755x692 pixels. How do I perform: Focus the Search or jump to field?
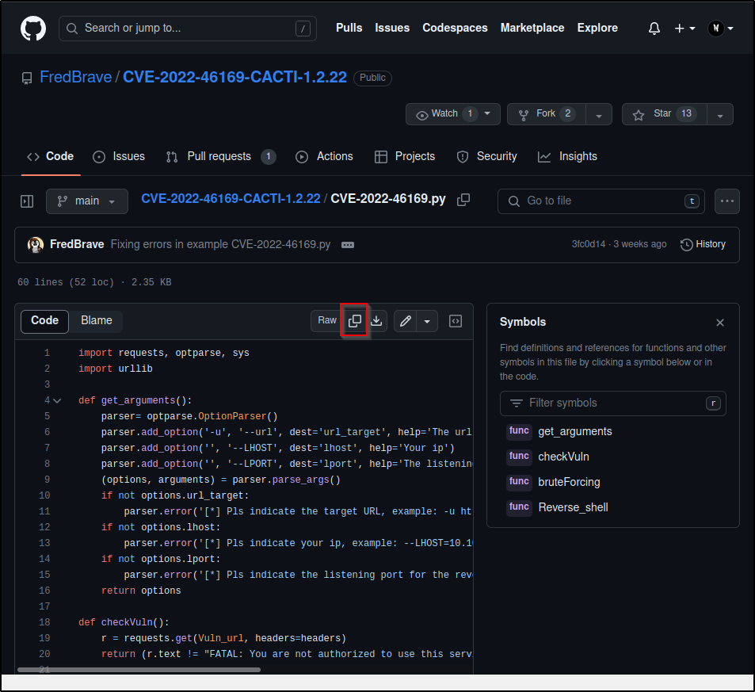tap(187, 29)
